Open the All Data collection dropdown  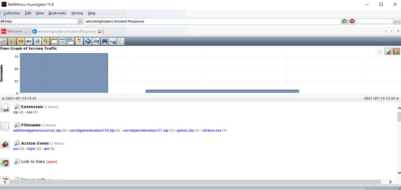pyautogui.click(x=80, y=21)
